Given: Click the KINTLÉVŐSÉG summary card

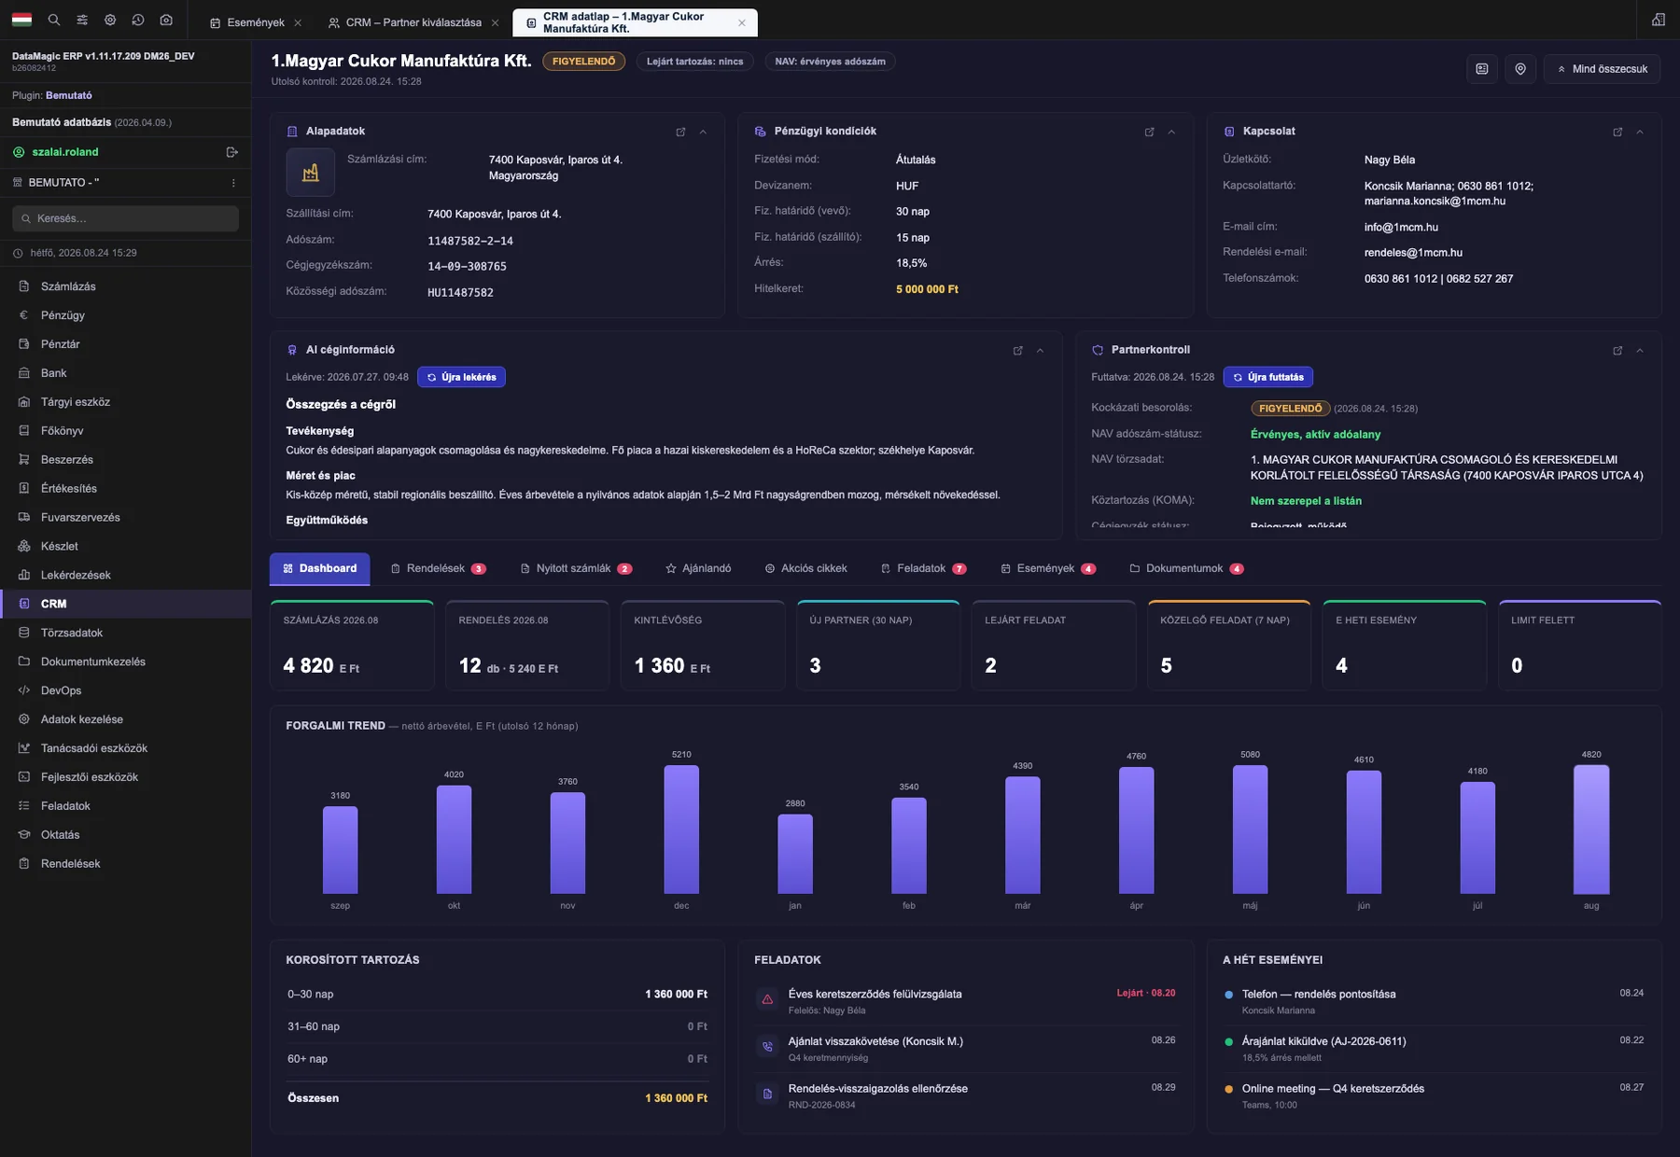Looking at the screenshot, I should tap(703, 645).
